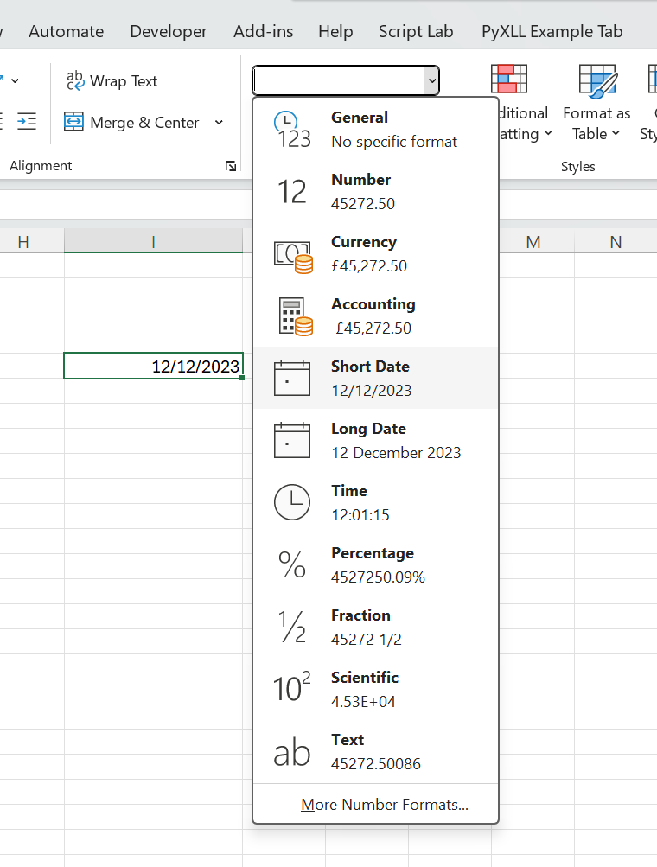Select the Scientific notation icon
This screenshot has height=867, width=657.
click(292, 689)
